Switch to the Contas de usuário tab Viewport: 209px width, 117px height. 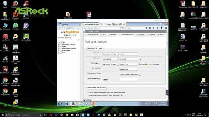click(x=126, y=35)
